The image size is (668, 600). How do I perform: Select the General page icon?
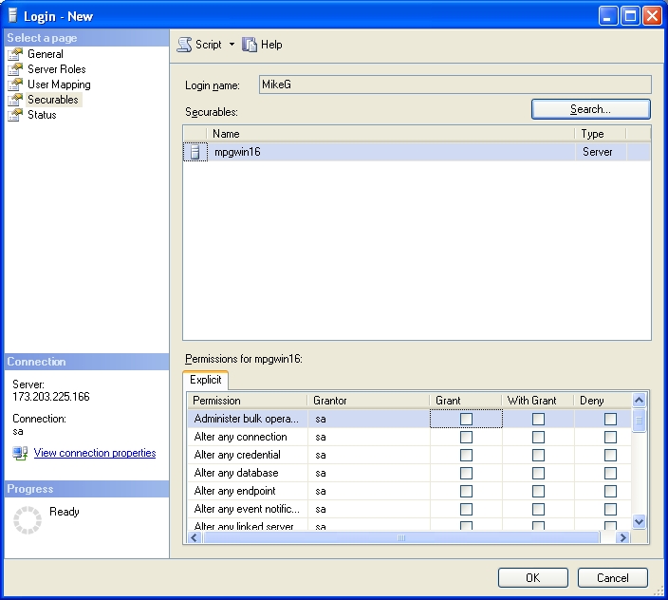[15, 54]
